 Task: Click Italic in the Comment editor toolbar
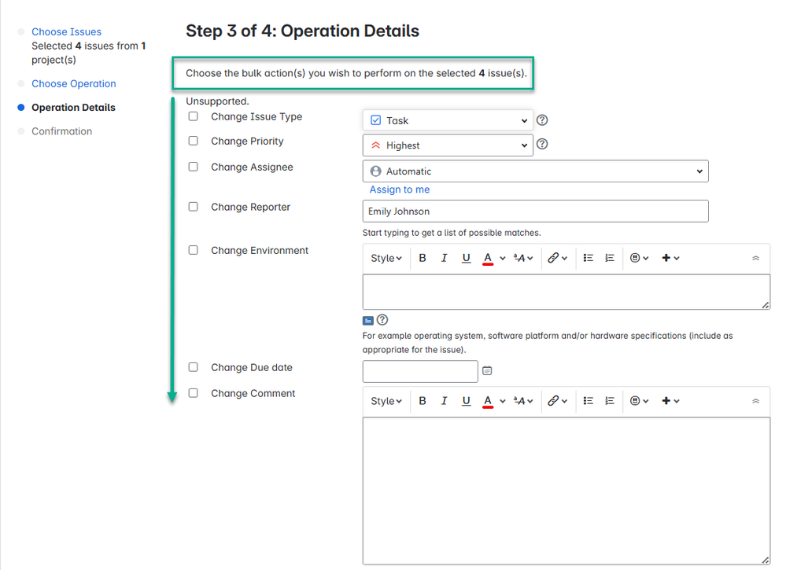pos(444,401)
